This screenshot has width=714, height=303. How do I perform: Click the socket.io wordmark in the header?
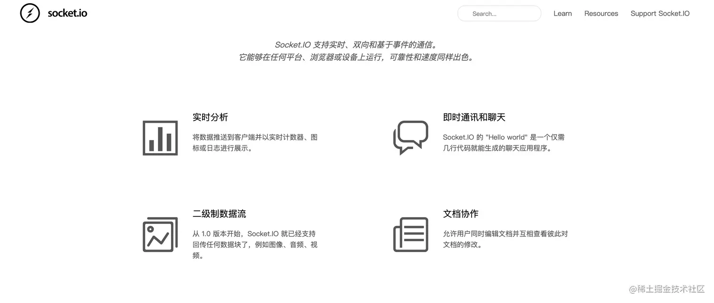pyautogui.click(x=67, y=13)
